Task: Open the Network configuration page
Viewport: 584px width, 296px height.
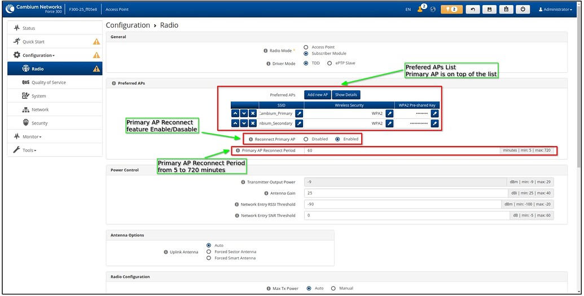Action: [55, 109]
